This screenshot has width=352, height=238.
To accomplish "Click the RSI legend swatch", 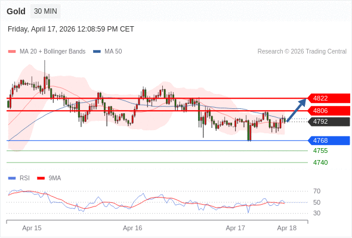I will 12,178.
